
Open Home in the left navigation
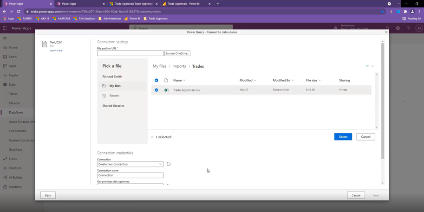point(13,47)
